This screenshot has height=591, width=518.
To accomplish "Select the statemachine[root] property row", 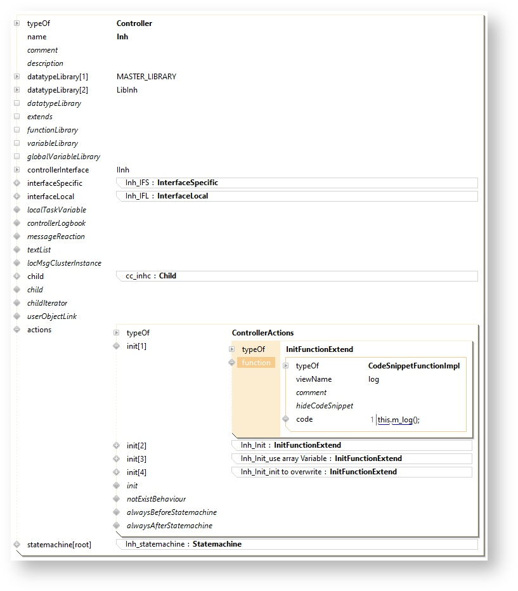I will pyautogui.click(x=58, y=544).
